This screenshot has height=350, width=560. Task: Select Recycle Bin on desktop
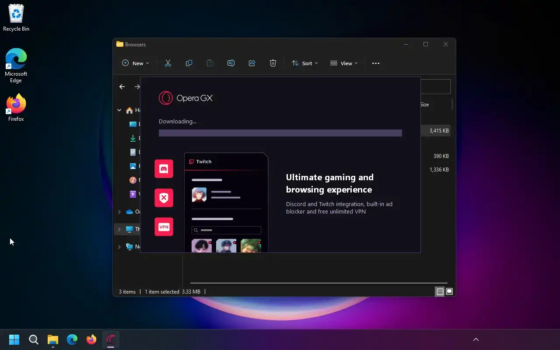click(16, 18)
